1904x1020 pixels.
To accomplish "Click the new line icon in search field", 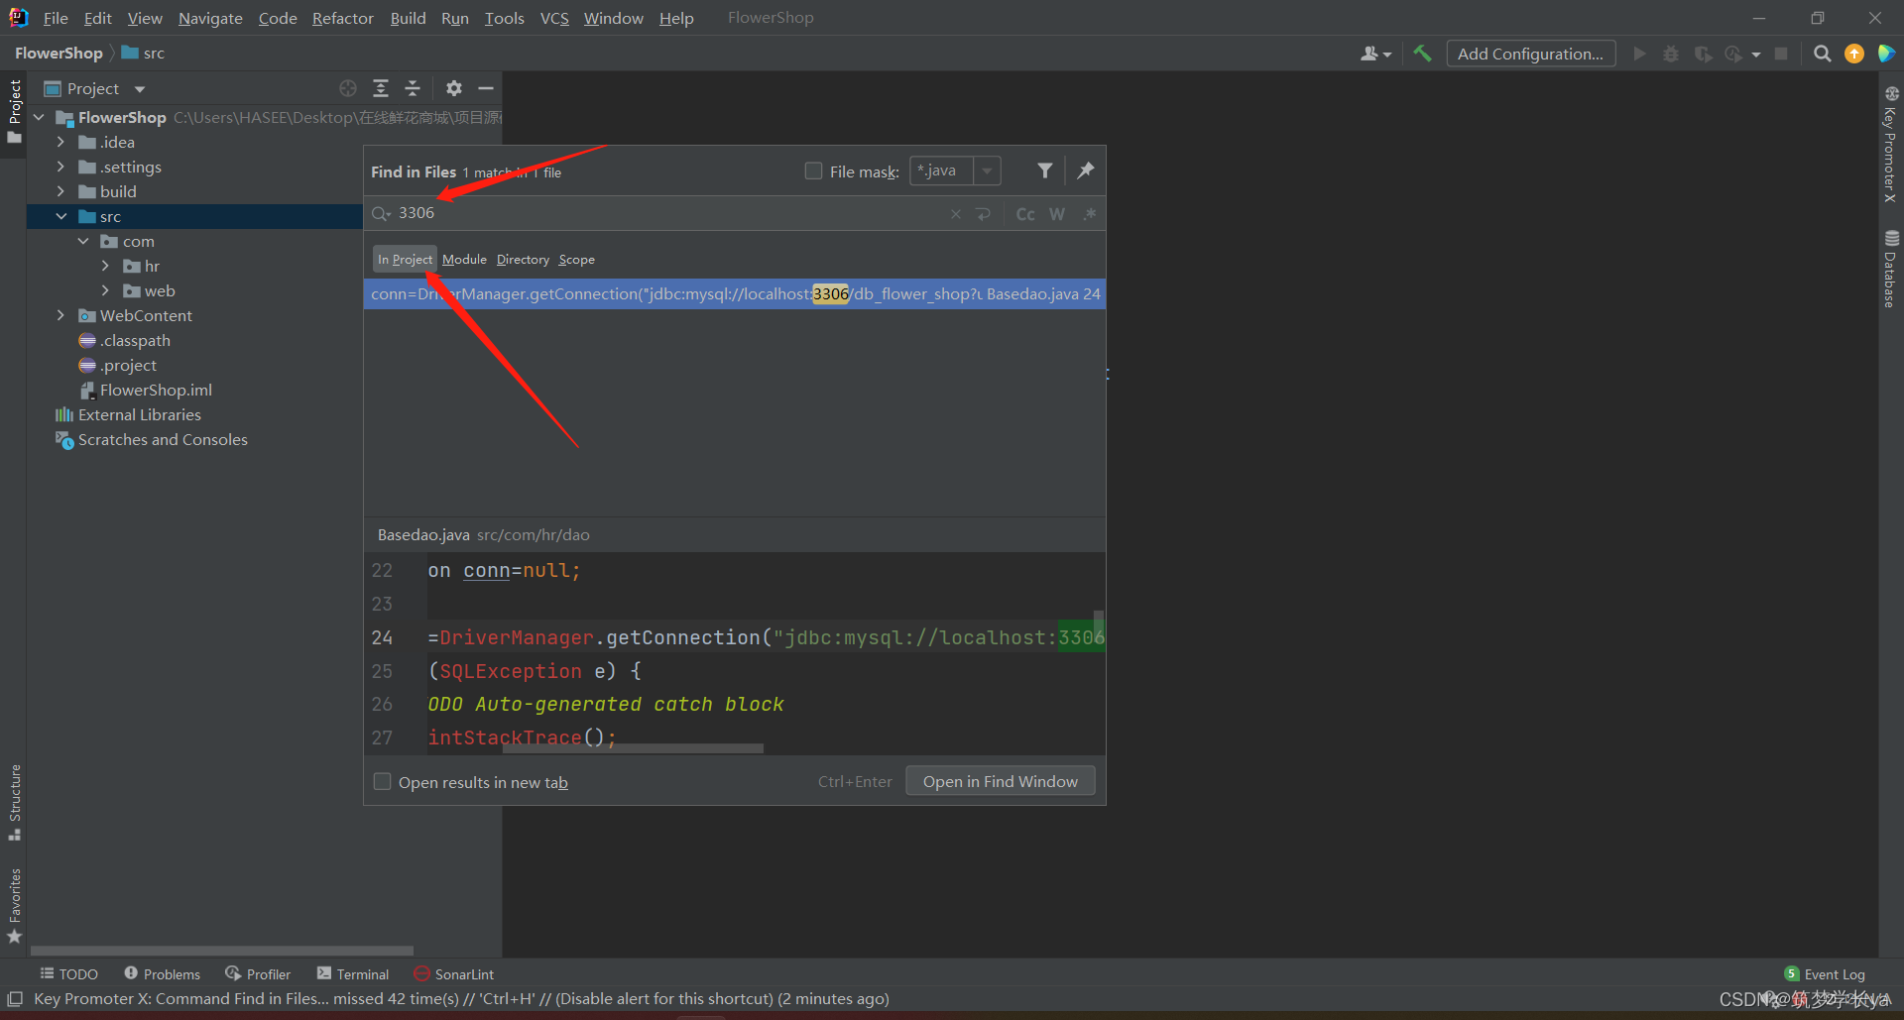I will tap(984, 214).
